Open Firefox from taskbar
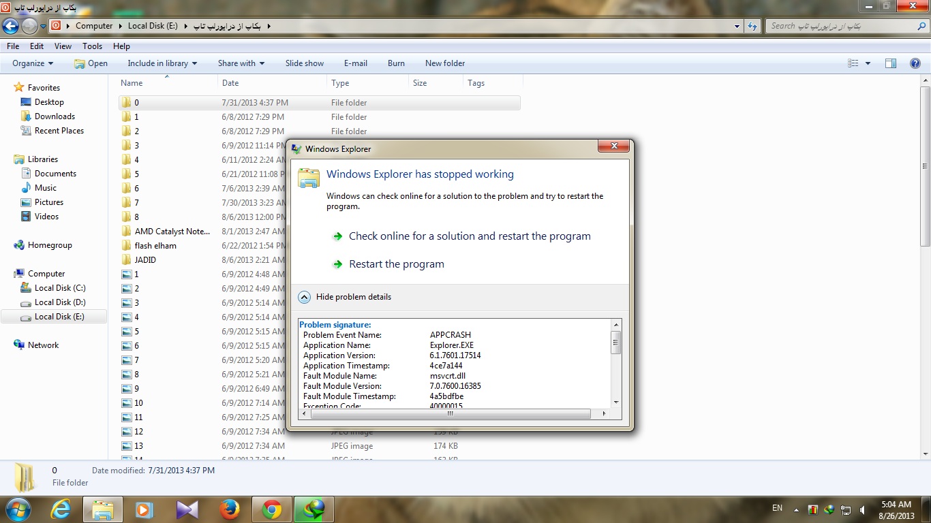Viewport: 931px width, 523px height. coord(230,509)
